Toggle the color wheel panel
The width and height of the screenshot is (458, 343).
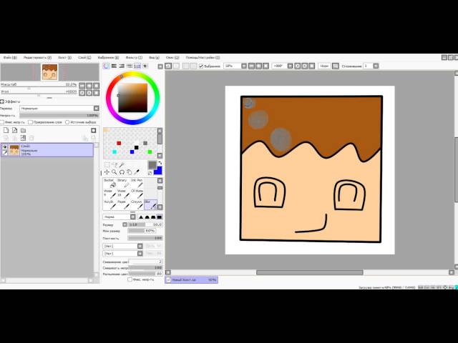tap(107, 66)
